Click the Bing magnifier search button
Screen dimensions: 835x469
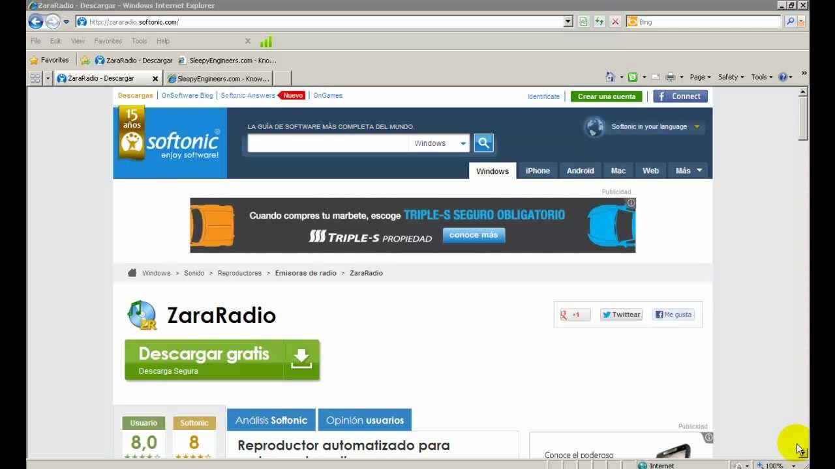tap(790, 21)
